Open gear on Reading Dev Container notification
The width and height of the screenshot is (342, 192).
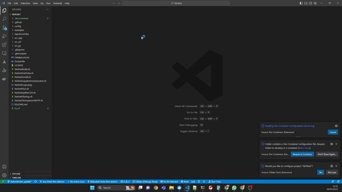point(336,126)
